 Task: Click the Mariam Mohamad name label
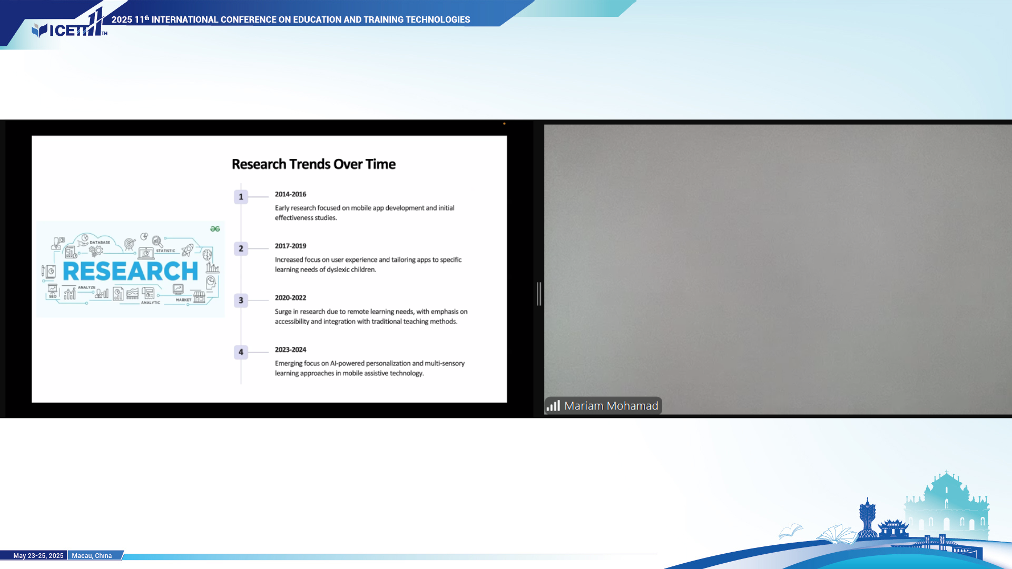(611, 406)
